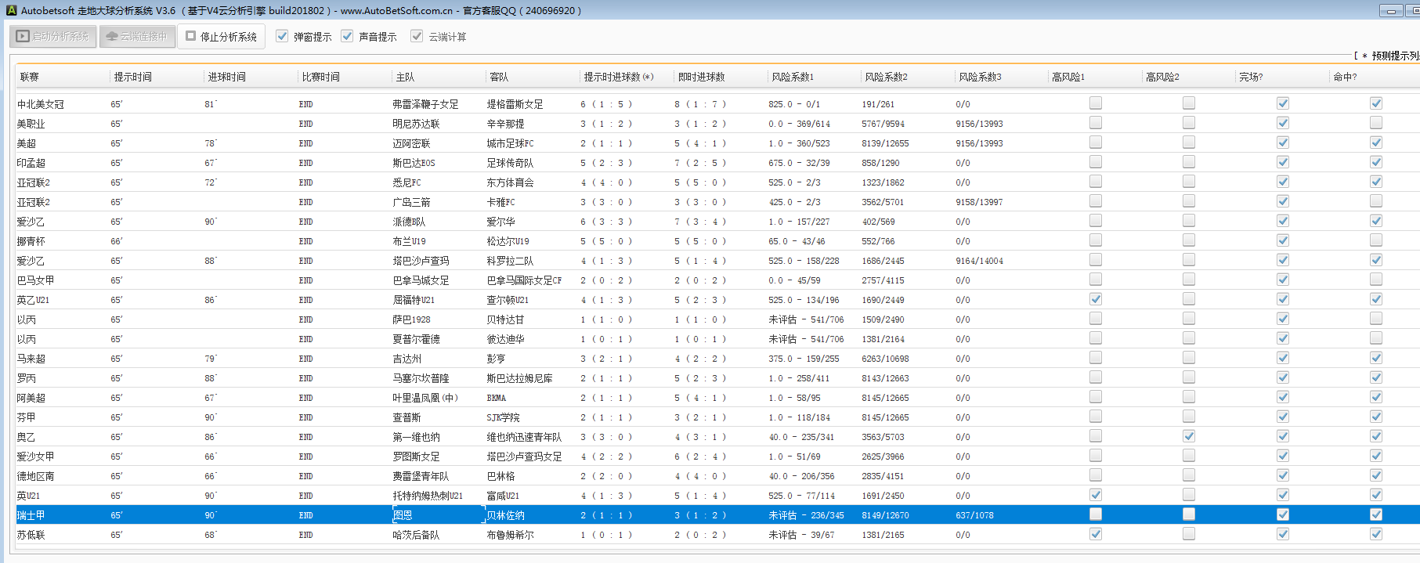This screenshot has height=563, width=1420.
Task: Click the 停止分析系统 stop button
Action: (x=222, y=37)
